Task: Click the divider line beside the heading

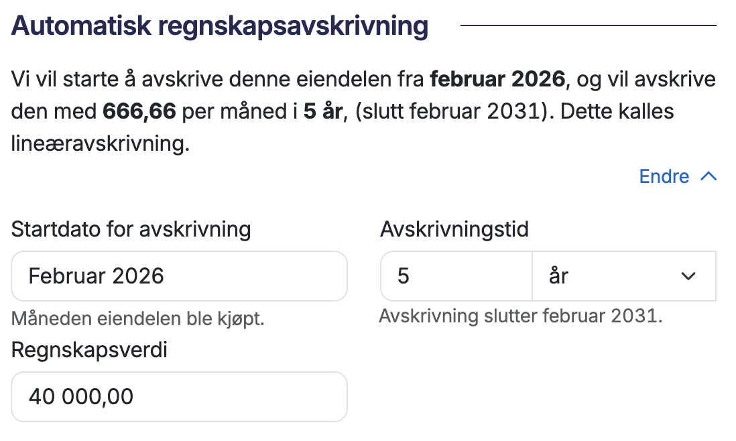Action: tap(589, 25)
